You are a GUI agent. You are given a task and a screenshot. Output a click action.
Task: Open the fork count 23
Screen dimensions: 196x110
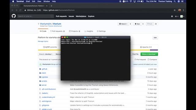(156, 24)
